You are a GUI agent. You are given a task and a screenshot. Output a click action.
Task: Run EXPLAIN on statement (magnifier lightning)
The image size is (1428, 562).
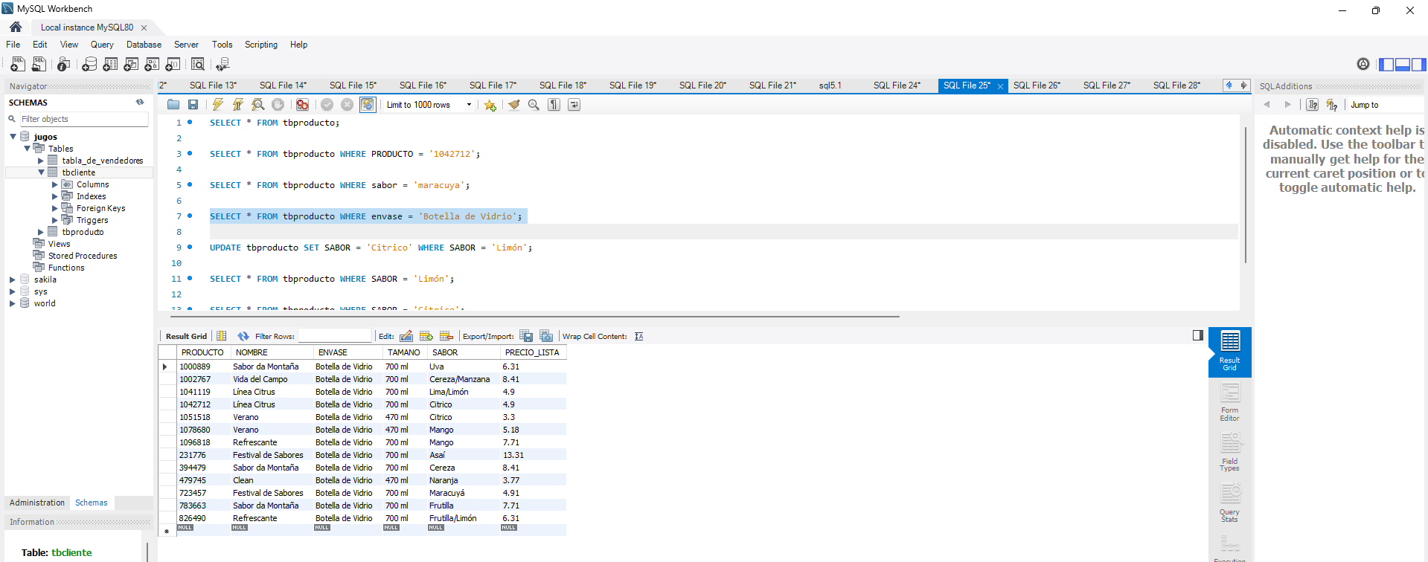point(257,105)
